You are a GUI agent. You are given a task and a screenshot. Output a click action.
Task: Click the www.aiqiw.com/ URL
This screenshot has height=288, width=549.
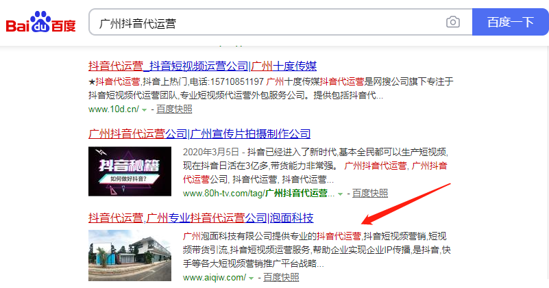click(215, 278)
